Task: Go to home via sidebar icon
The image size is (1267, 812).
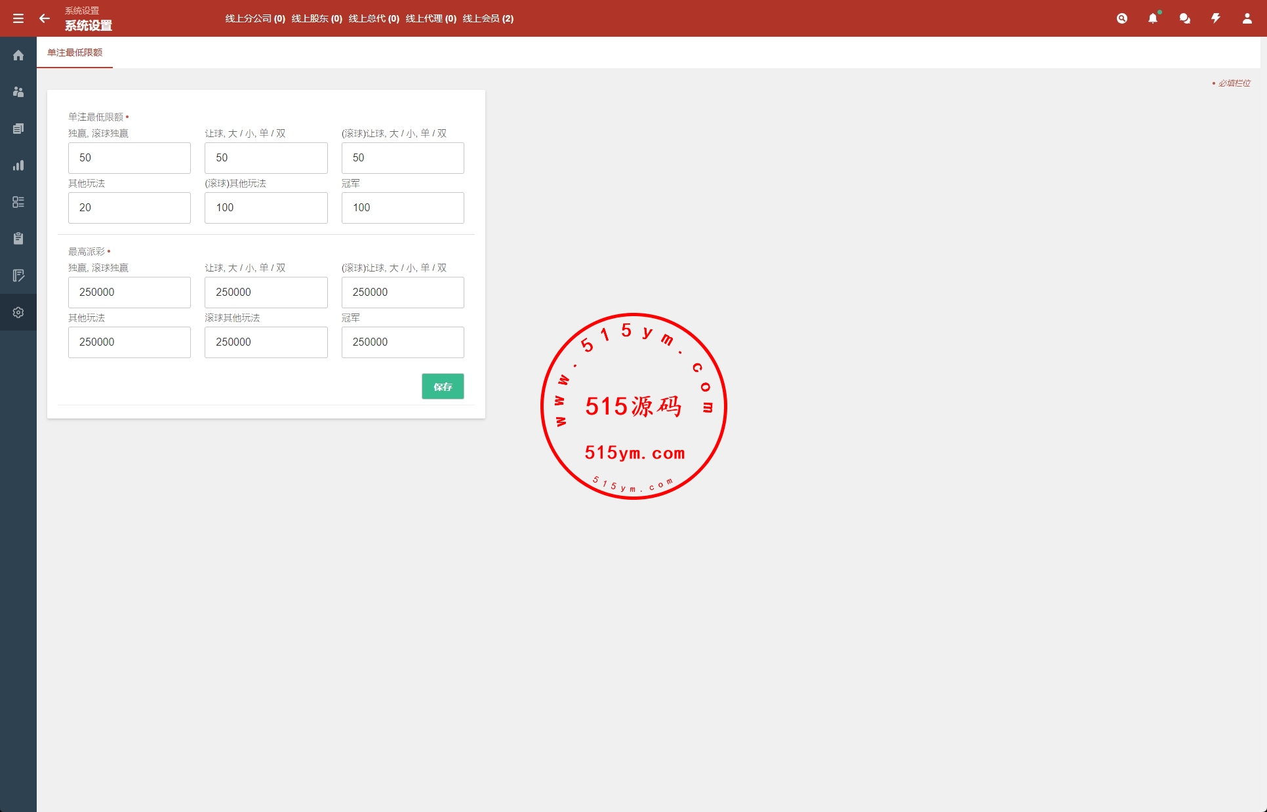Action: [18, 55]
